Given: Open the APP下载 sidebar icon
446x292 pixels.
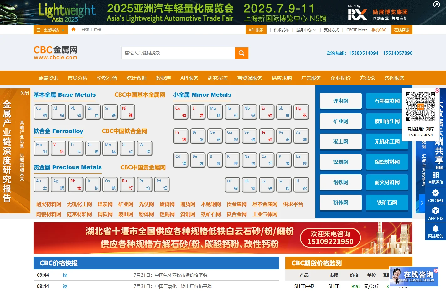Looking at the screenshot, I should tap(436, 213).
